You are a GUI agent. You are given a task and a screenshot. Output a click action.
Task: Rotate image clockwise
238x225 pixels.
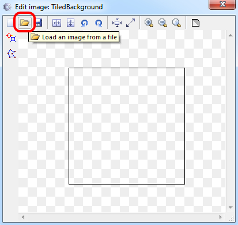pyautogui.click(x=99, y=23)
